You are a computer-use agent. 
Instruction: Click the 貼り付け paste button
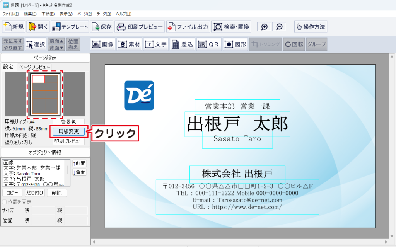(x=35, y=193)
